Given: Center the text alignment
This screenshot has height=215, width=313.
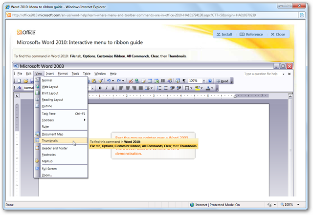Looking at the screenshot, I should (x=128, y=88).
